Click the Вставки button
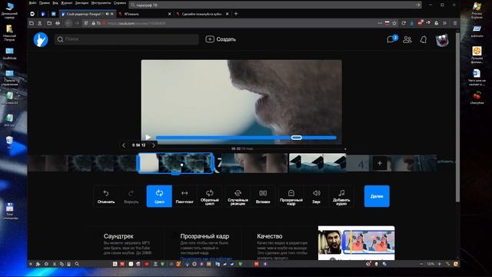Viewport: 492px width, 277px height. 263,196
